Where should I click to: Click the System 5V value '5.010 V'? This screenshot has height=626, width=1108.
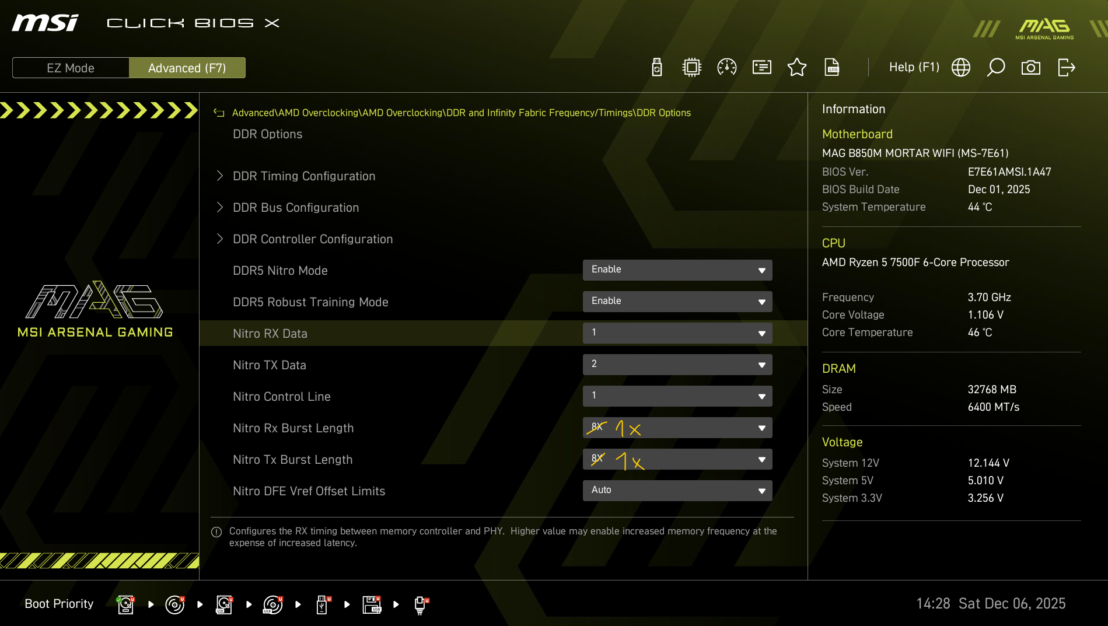pos(986,481)
